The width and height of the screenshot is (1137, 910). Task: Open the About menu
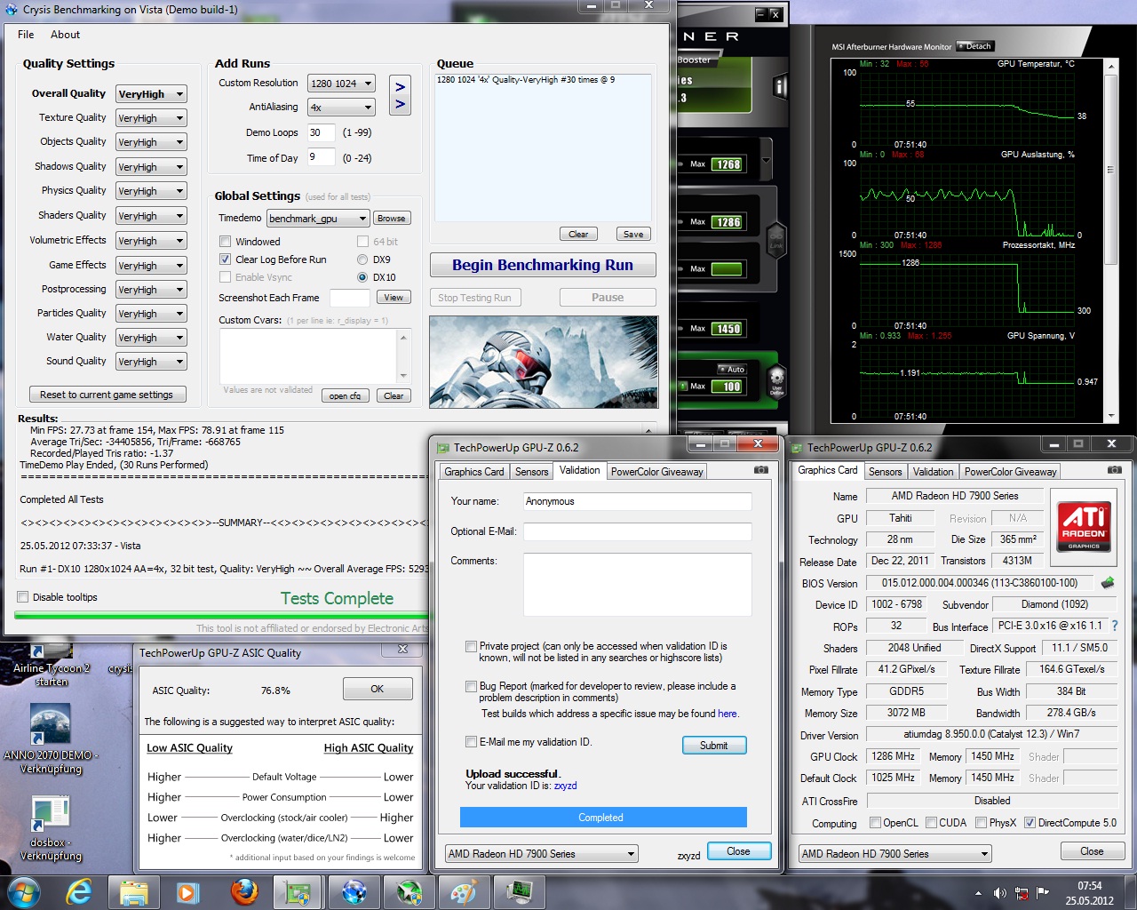pos(65,35)
